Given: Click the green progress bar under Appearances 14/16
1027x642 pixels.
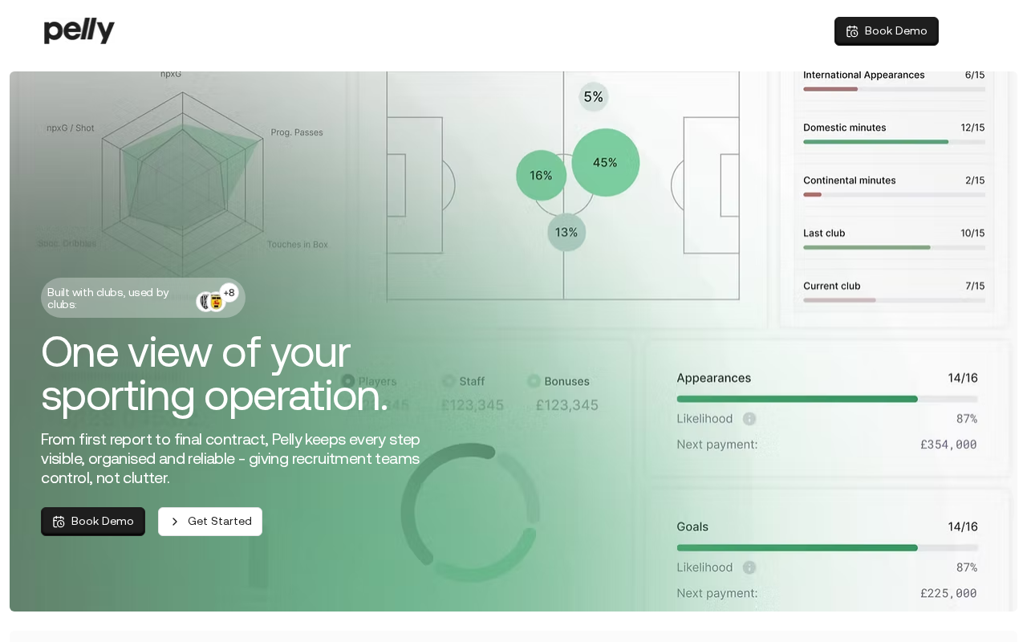Looking at the screenshot, I should pos(827,399).
